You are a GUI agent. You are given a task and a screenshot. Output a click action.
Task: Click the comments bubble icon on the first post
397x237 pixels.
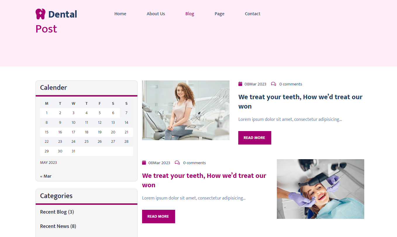click(273, 84)
